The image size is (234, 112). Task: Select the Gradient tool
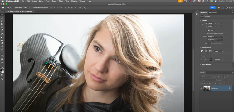(x=2, y=43)
